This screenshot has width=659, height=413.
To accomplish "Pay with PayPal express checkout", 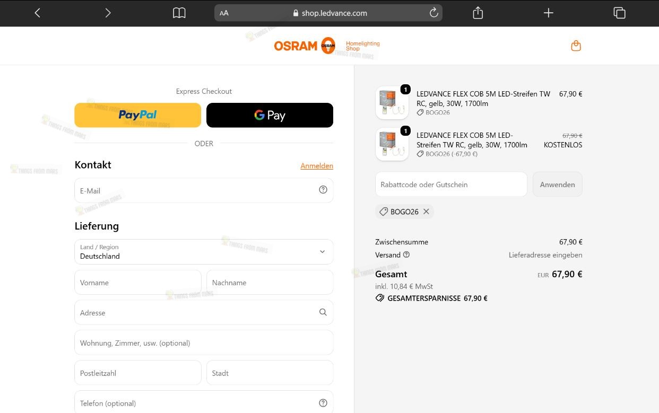I will click(x=138, y=115).
